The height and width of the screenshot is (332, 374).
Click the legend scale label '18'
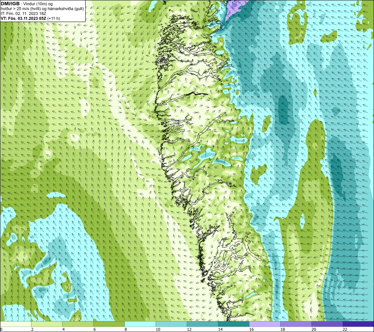tap(282, 330)
